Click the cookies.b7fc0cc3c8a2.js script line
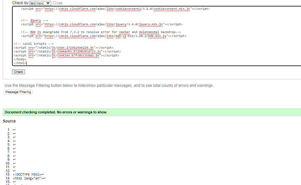This screenshot has width=301, height=185. 66,55
